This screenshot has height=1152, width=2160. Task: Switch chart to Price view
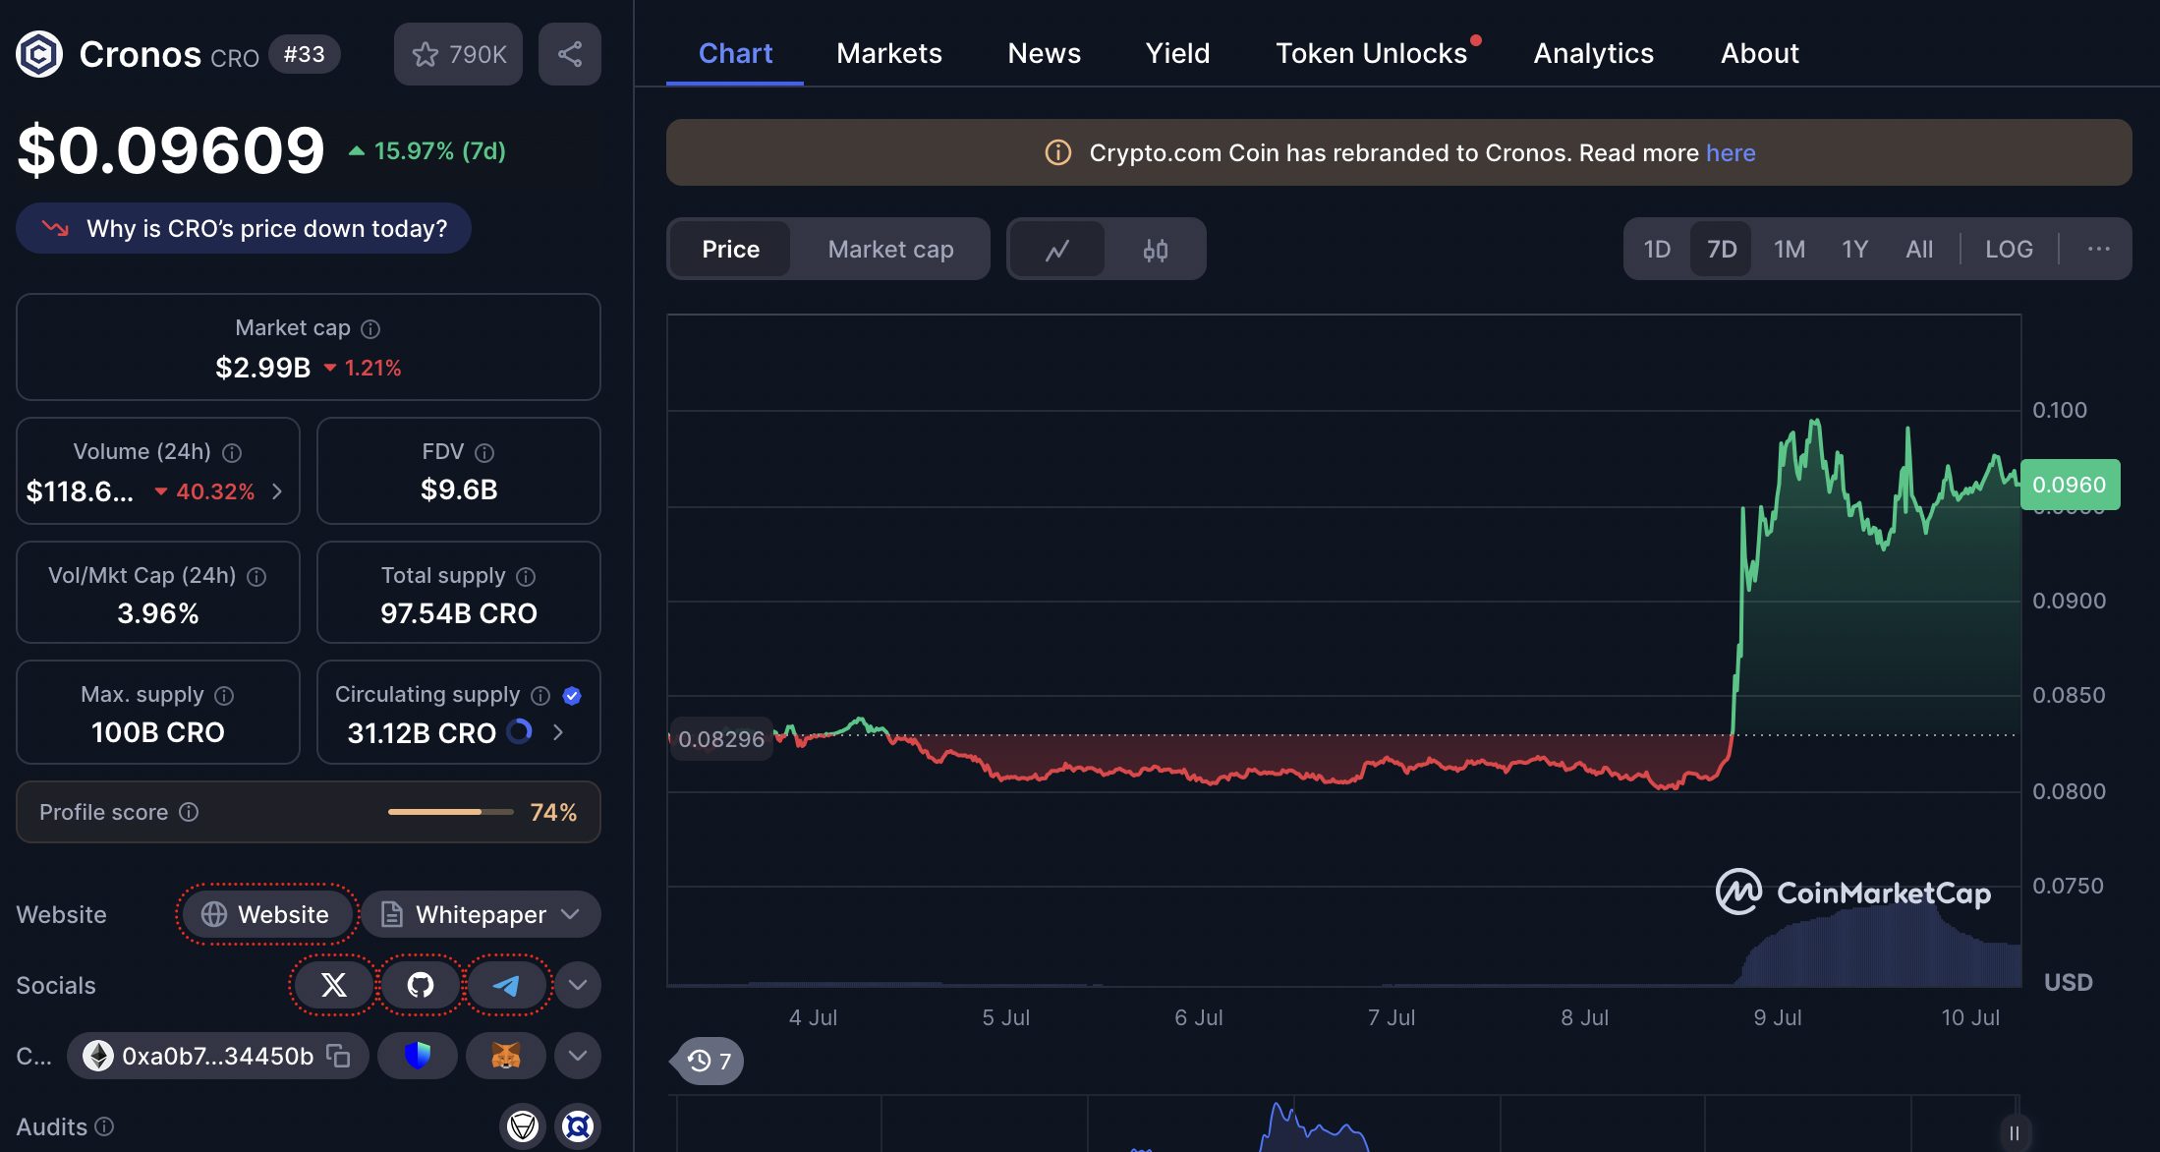(x=730, y=249)
